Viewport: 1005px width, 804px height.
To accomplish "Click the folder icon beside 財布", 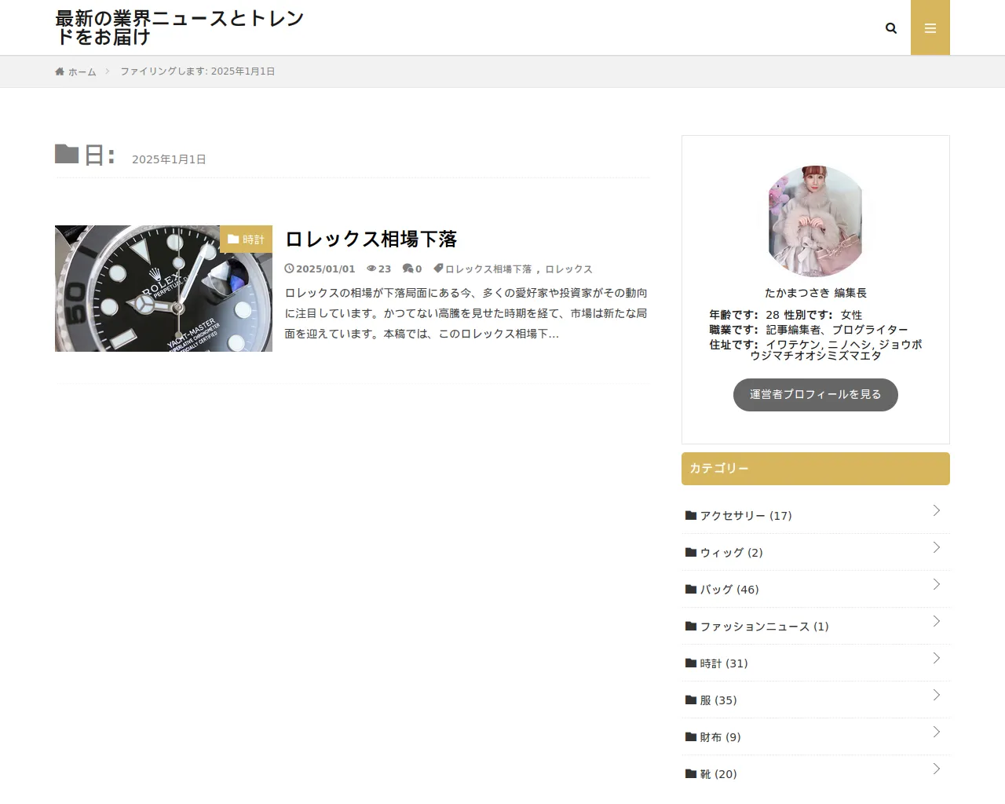I will click(691, 736).
